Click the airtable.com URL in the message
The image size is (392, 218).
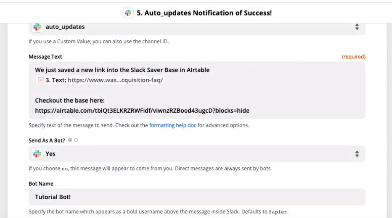click(x=142, y=111)
